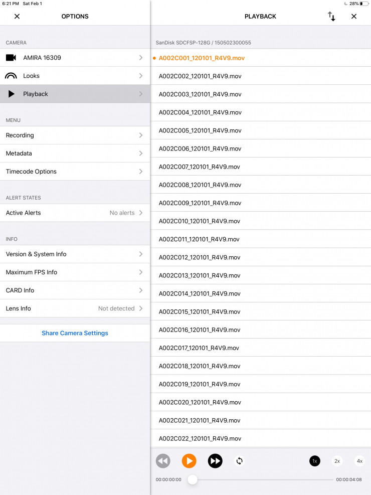Close the Playback panel
Screen dimensions: 371x495
(x=354, y=17)
